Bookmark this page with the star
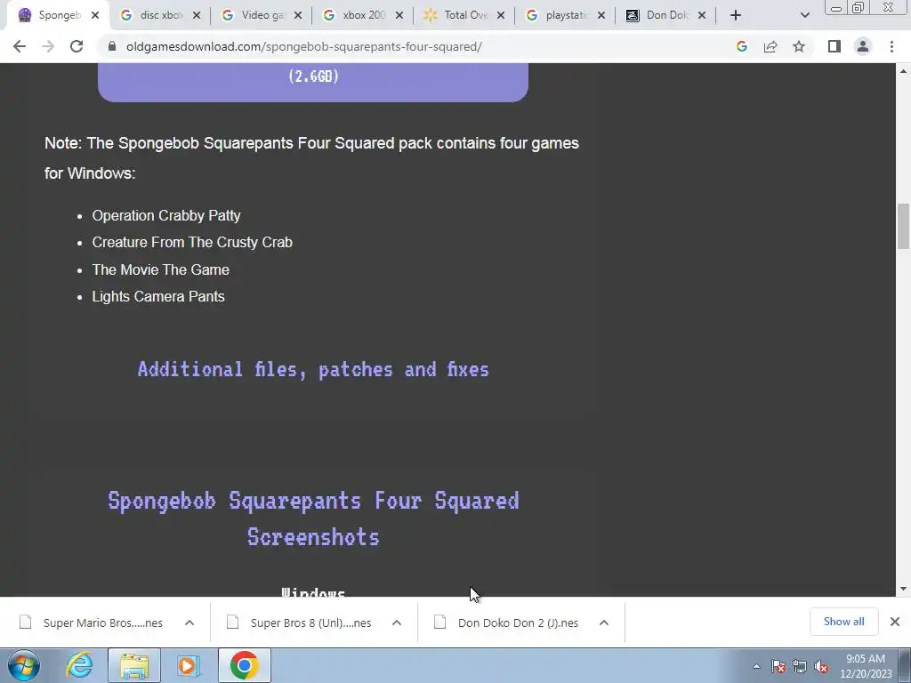The height and width of the screenshot is (683, 911). point(799,46)
